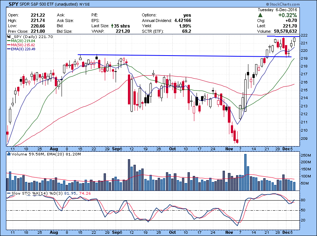Click the "EMA(8) 220.49" legend text

(23, 49)
